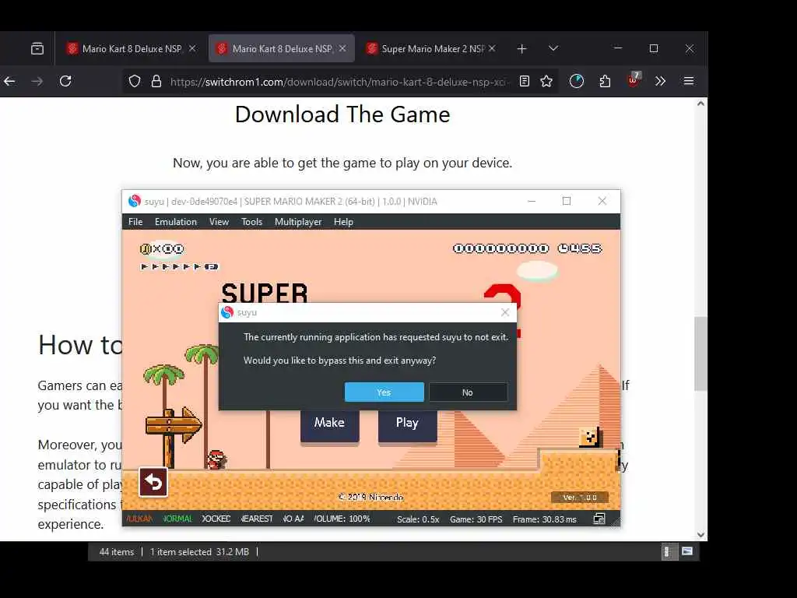This screenshot has width=797, height=598.
Task: Click 'Scale: 0.5x' in suyu status bar
Action: [418, 519]
